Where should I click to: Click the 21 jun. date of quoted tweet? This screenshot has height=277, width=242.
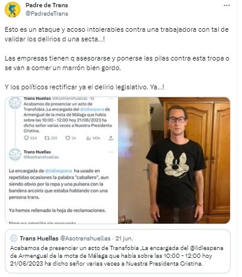coord(124,239)
